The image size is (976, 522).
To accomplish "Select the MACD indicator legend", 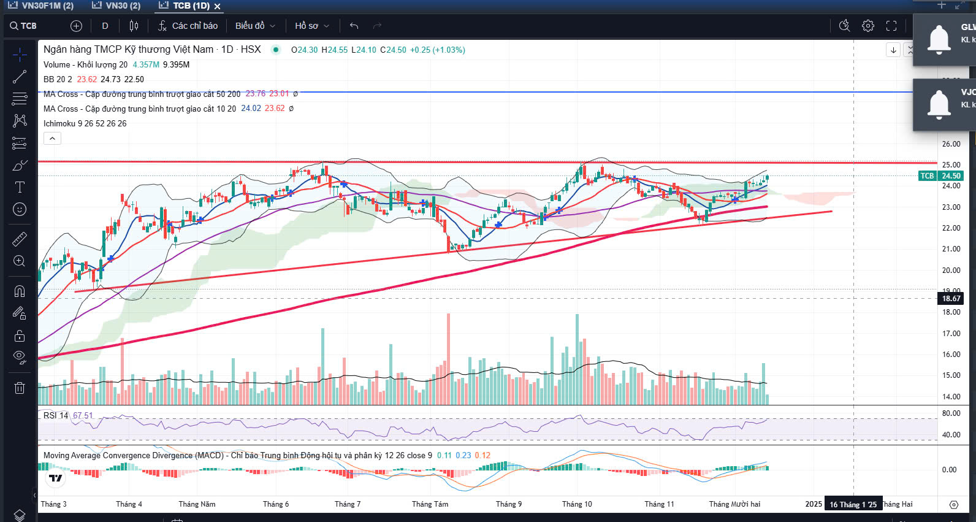I will [x=237, y=455].
